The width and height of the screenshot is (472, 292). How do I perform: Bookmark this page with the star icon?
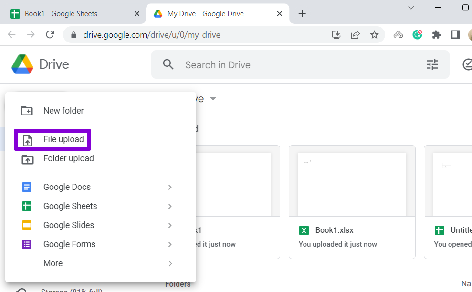coord(374,35)
